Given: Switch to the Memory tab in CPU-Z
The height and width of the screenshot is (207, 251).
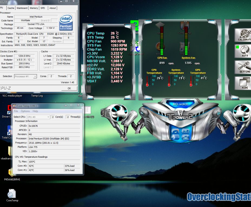Looking at the screenshot, I should 34,8.
